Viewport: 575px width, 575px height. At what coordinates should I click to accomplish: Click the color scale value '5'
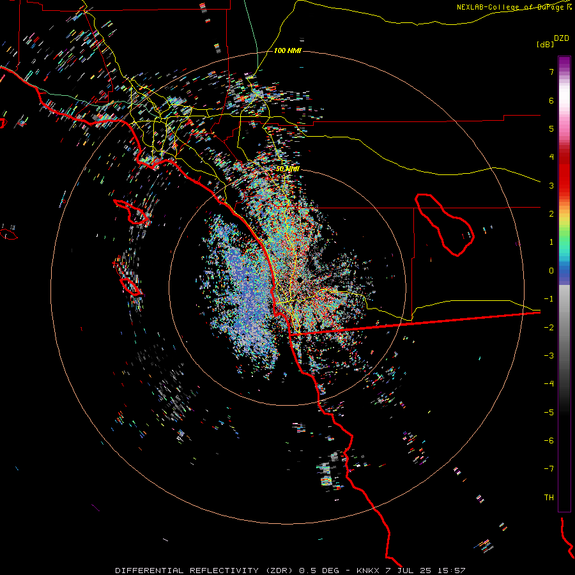click(551, 128)
